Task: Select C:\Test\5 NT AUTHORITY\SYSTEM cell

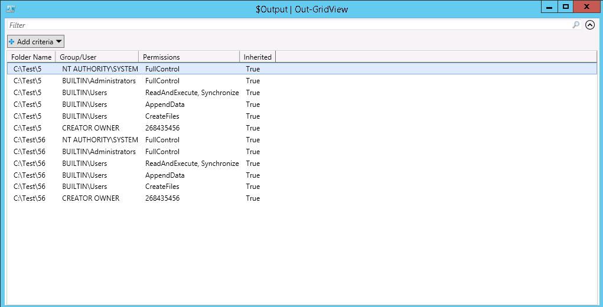Action: point(100,69)
